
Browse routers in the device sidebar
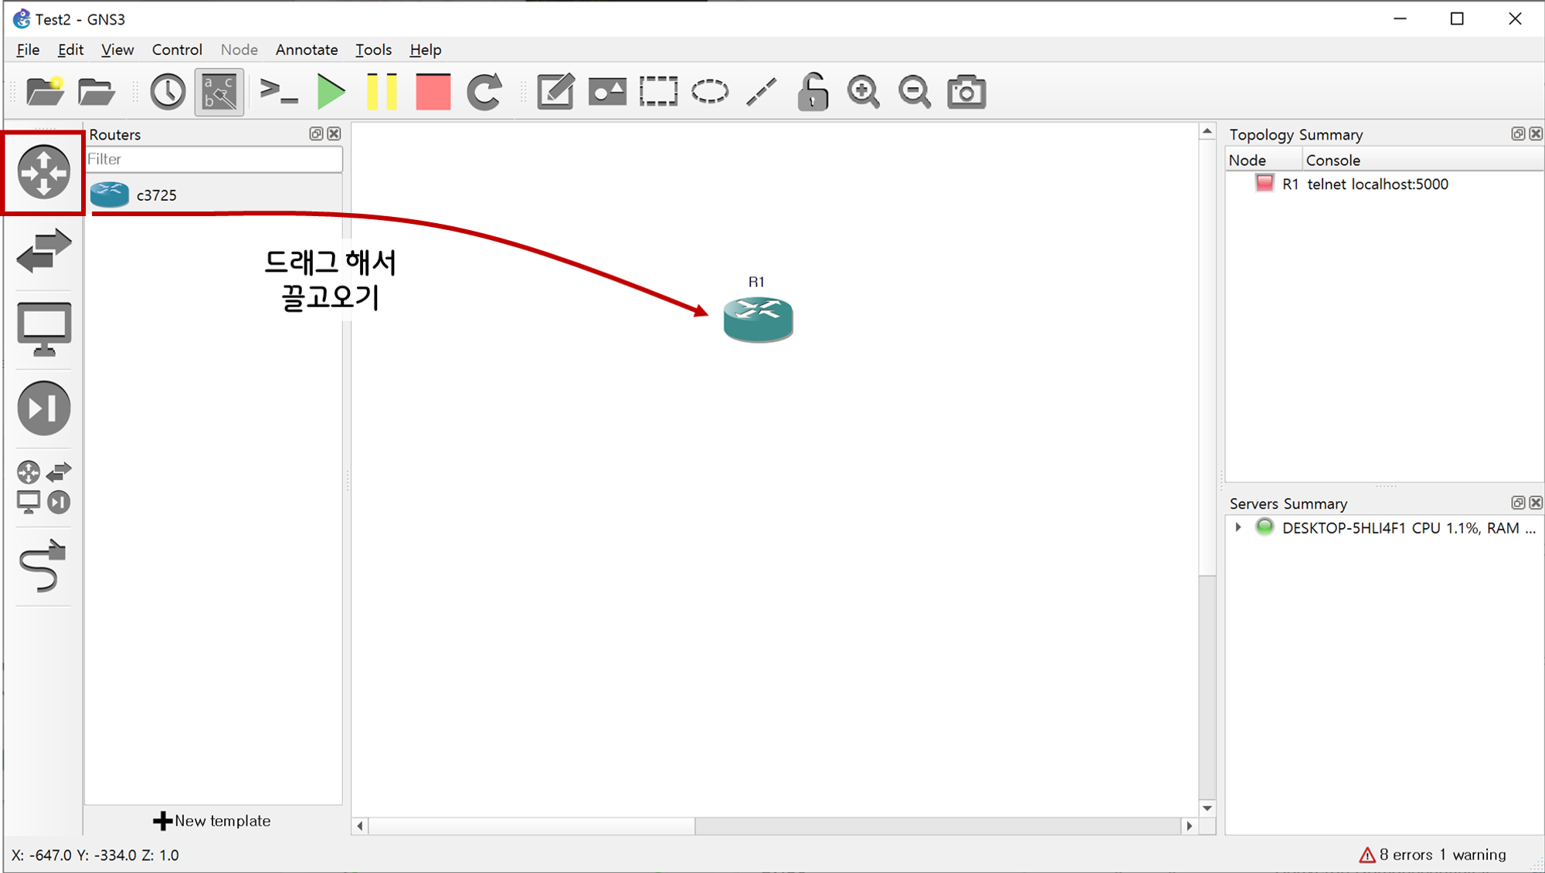click(44, 171)
